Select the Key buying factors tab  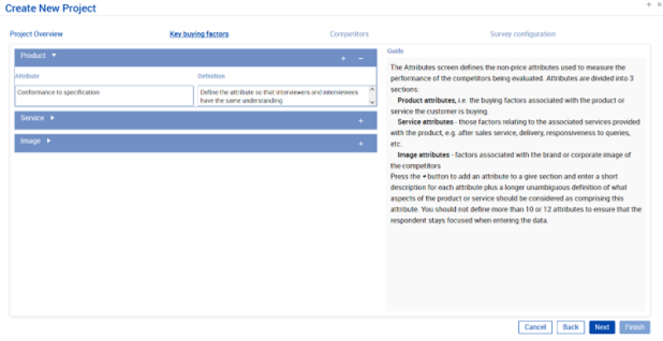tap(199, 34)
